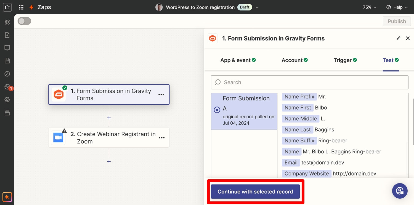414x205 pixels.
Task: Click the Zaps lightning bolt logo
Action: click(x=31, y=7)
